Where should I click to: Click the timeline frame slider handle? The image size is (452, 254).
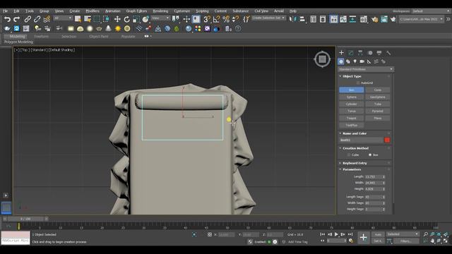25,219
